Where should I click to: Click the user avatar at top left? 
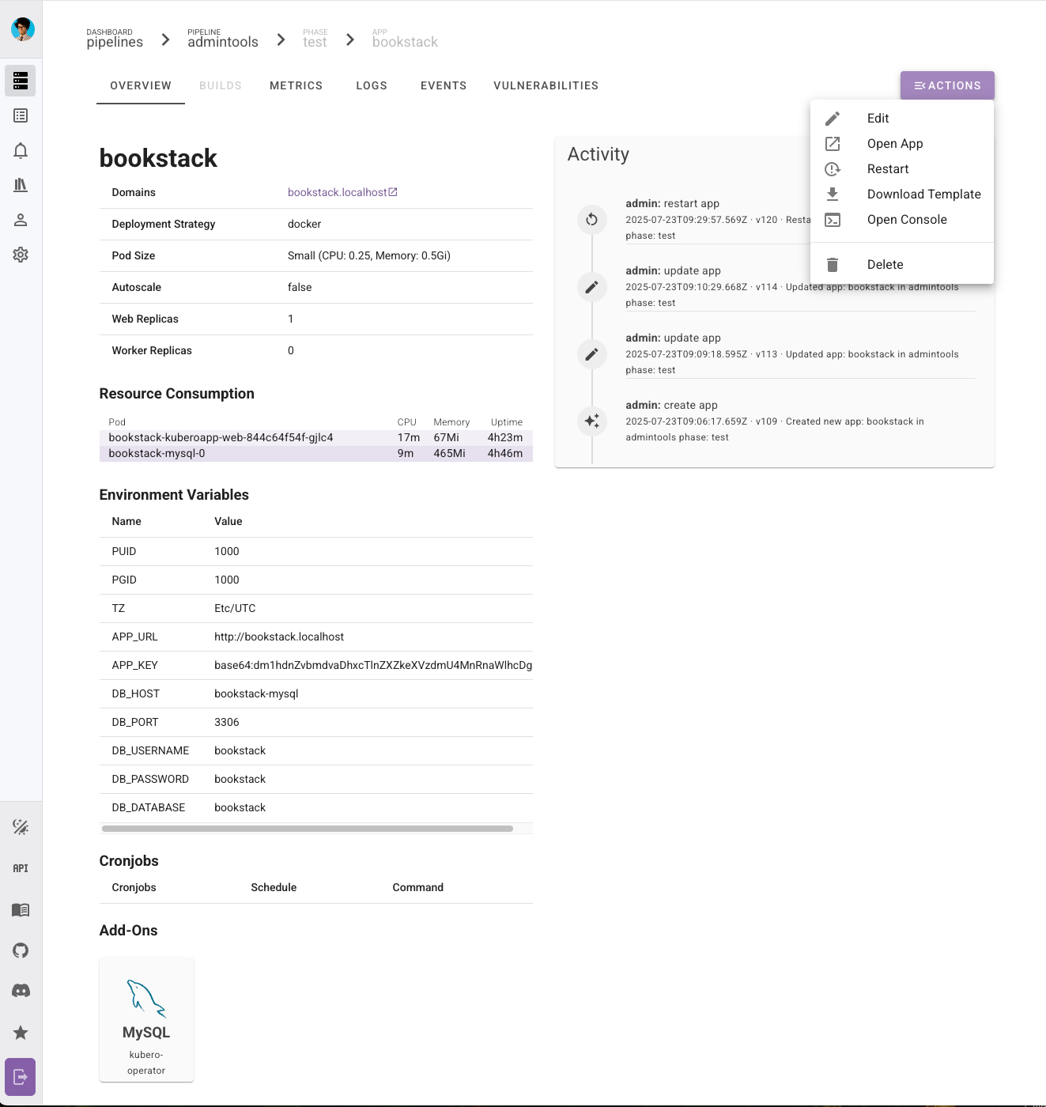(x=22, y=29)
